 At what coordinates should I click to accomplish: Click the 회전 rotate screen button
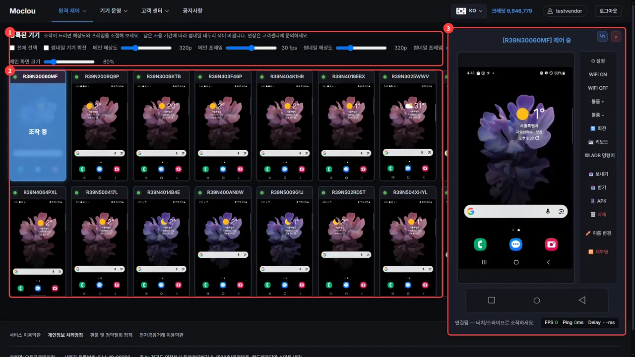pyautogui.click(x=598, y=128)
